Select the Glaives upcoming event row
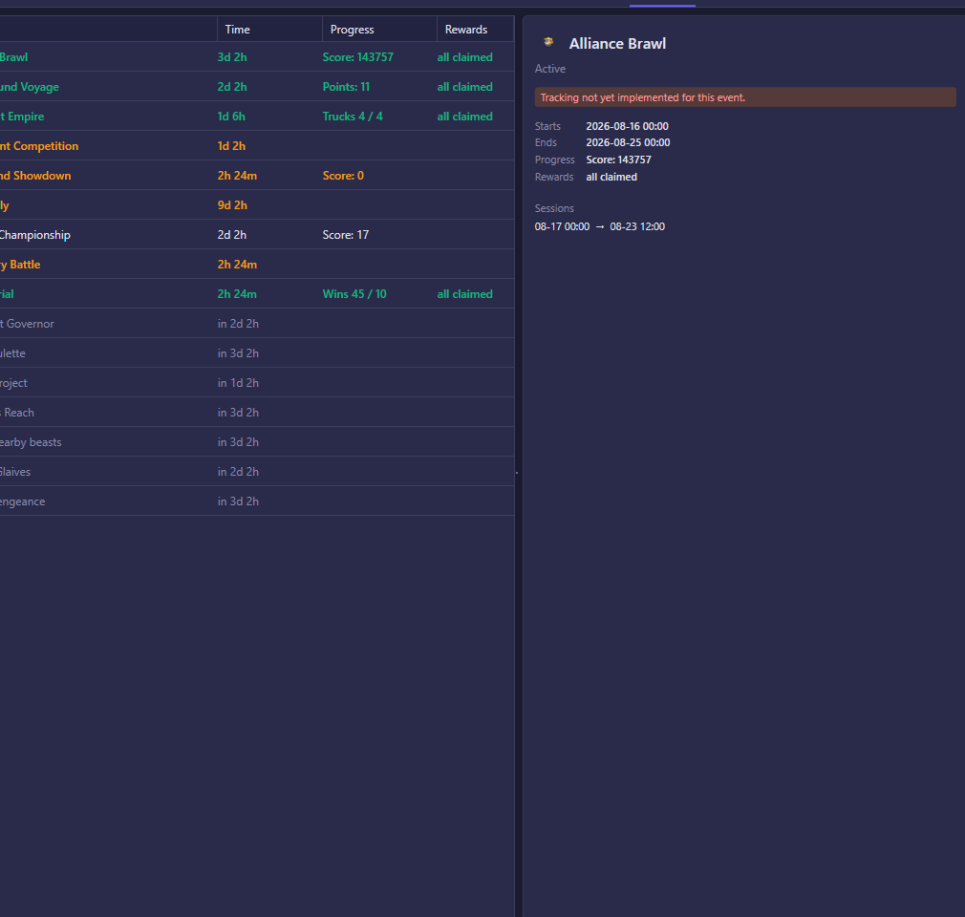The width and height of the screenshot is (965, 917). (x=257, y=472)
